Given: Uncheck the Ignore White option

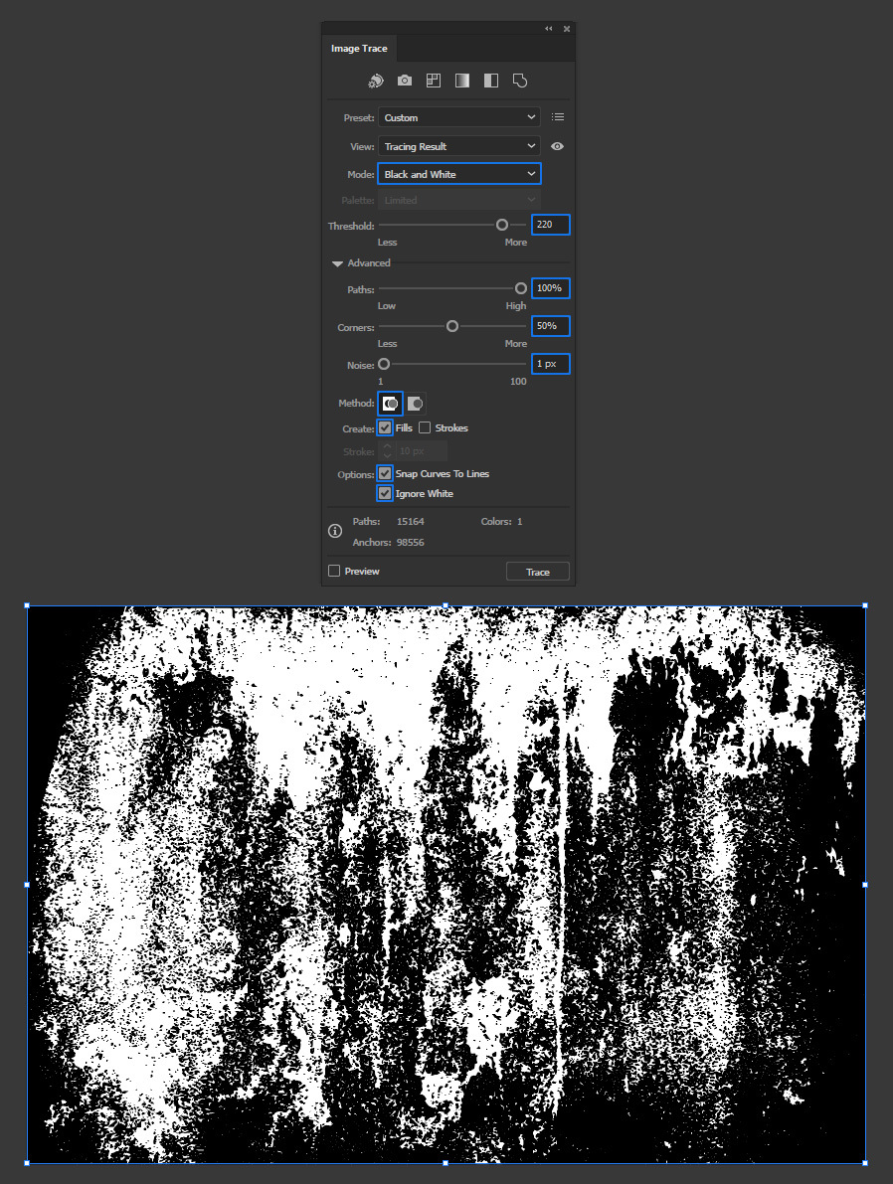Looking at the screenshot, I should [385, 493].
